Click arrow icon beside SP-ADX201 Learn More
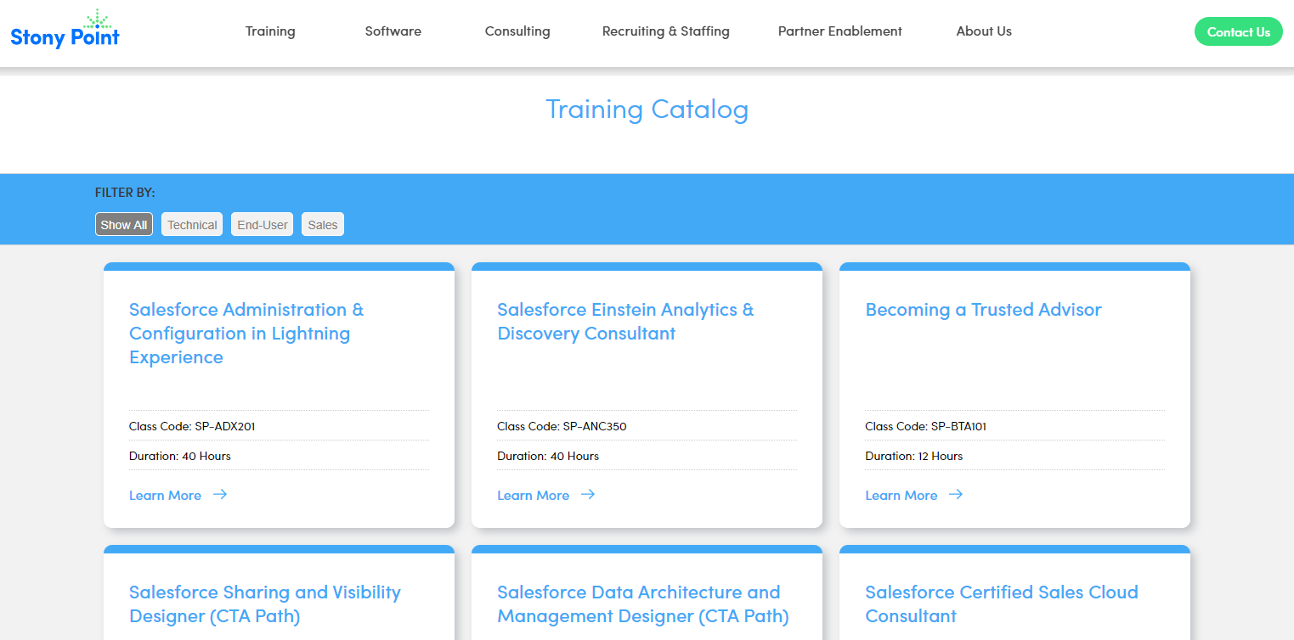The image size is (1294, 640). pyautogui.click(x=220, y=495)
